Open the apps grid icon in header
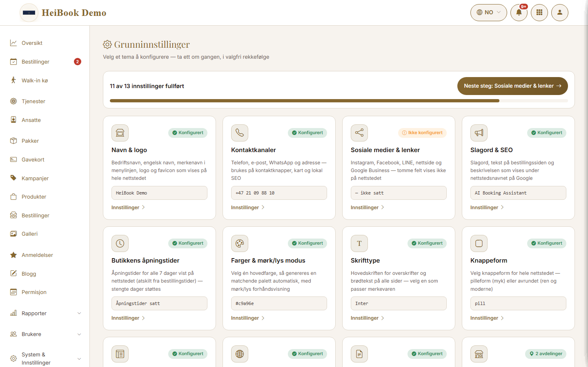588x367 pixels. tap(539, 13)
